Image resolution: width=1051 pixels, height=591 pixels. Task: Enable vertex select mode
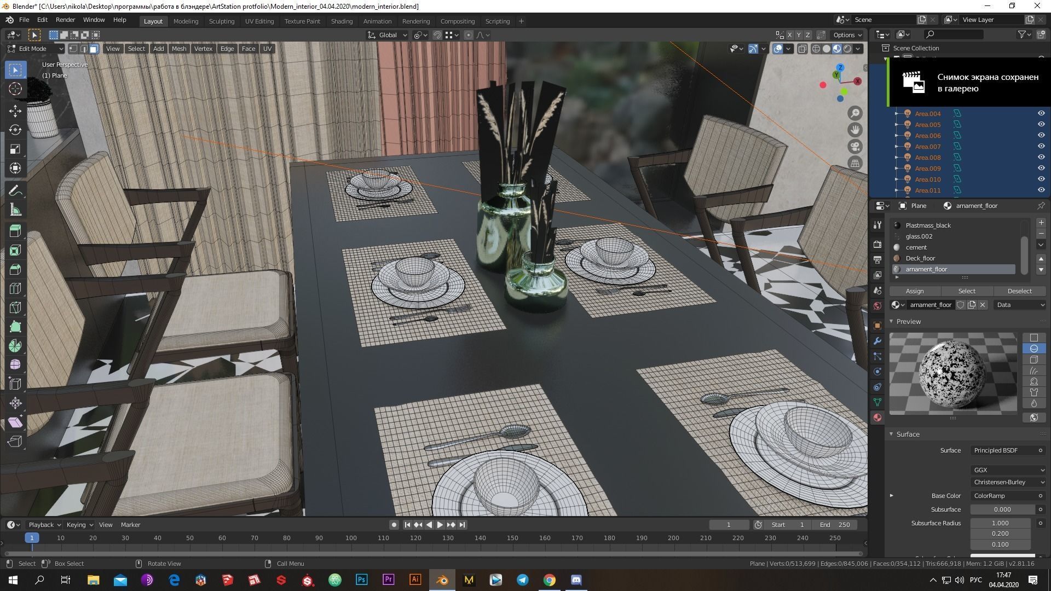point(73,49)
